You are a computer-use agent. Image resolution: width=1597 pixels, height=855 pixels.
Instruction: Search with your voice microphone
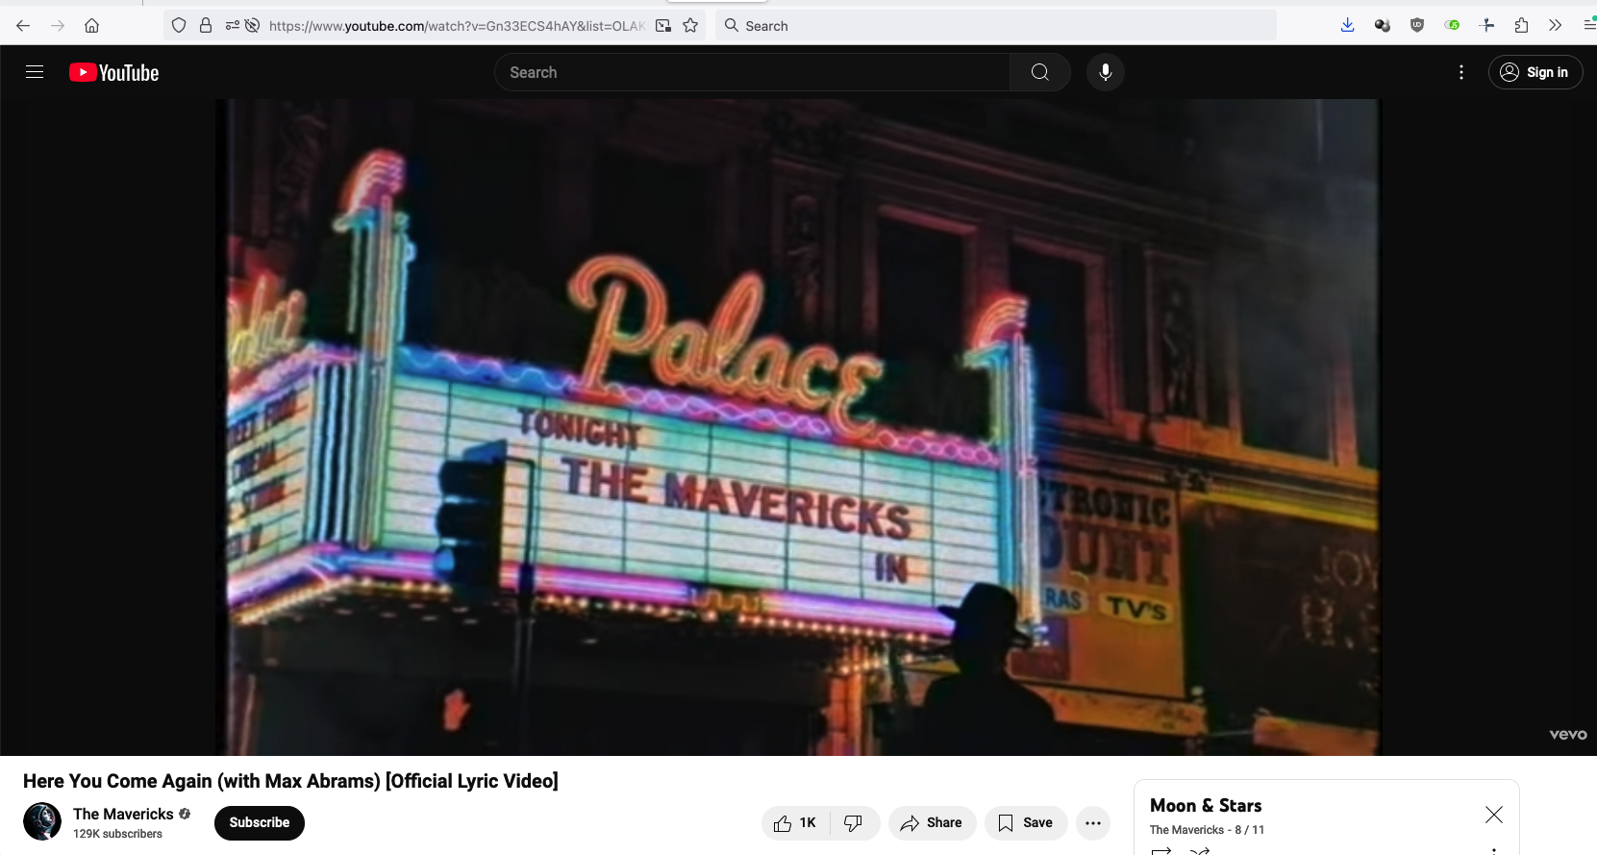click(x=1106, y=72)
